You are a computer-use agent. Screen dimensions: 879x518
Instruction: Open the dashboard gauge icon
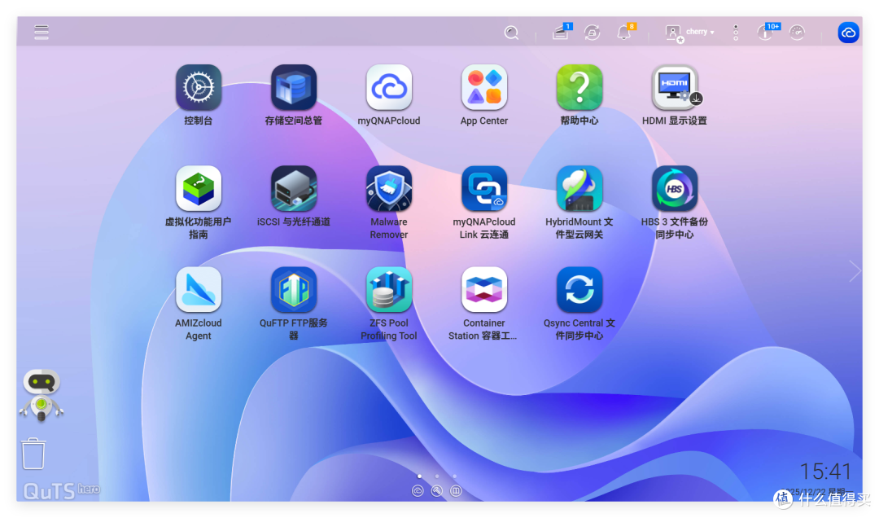797,33
